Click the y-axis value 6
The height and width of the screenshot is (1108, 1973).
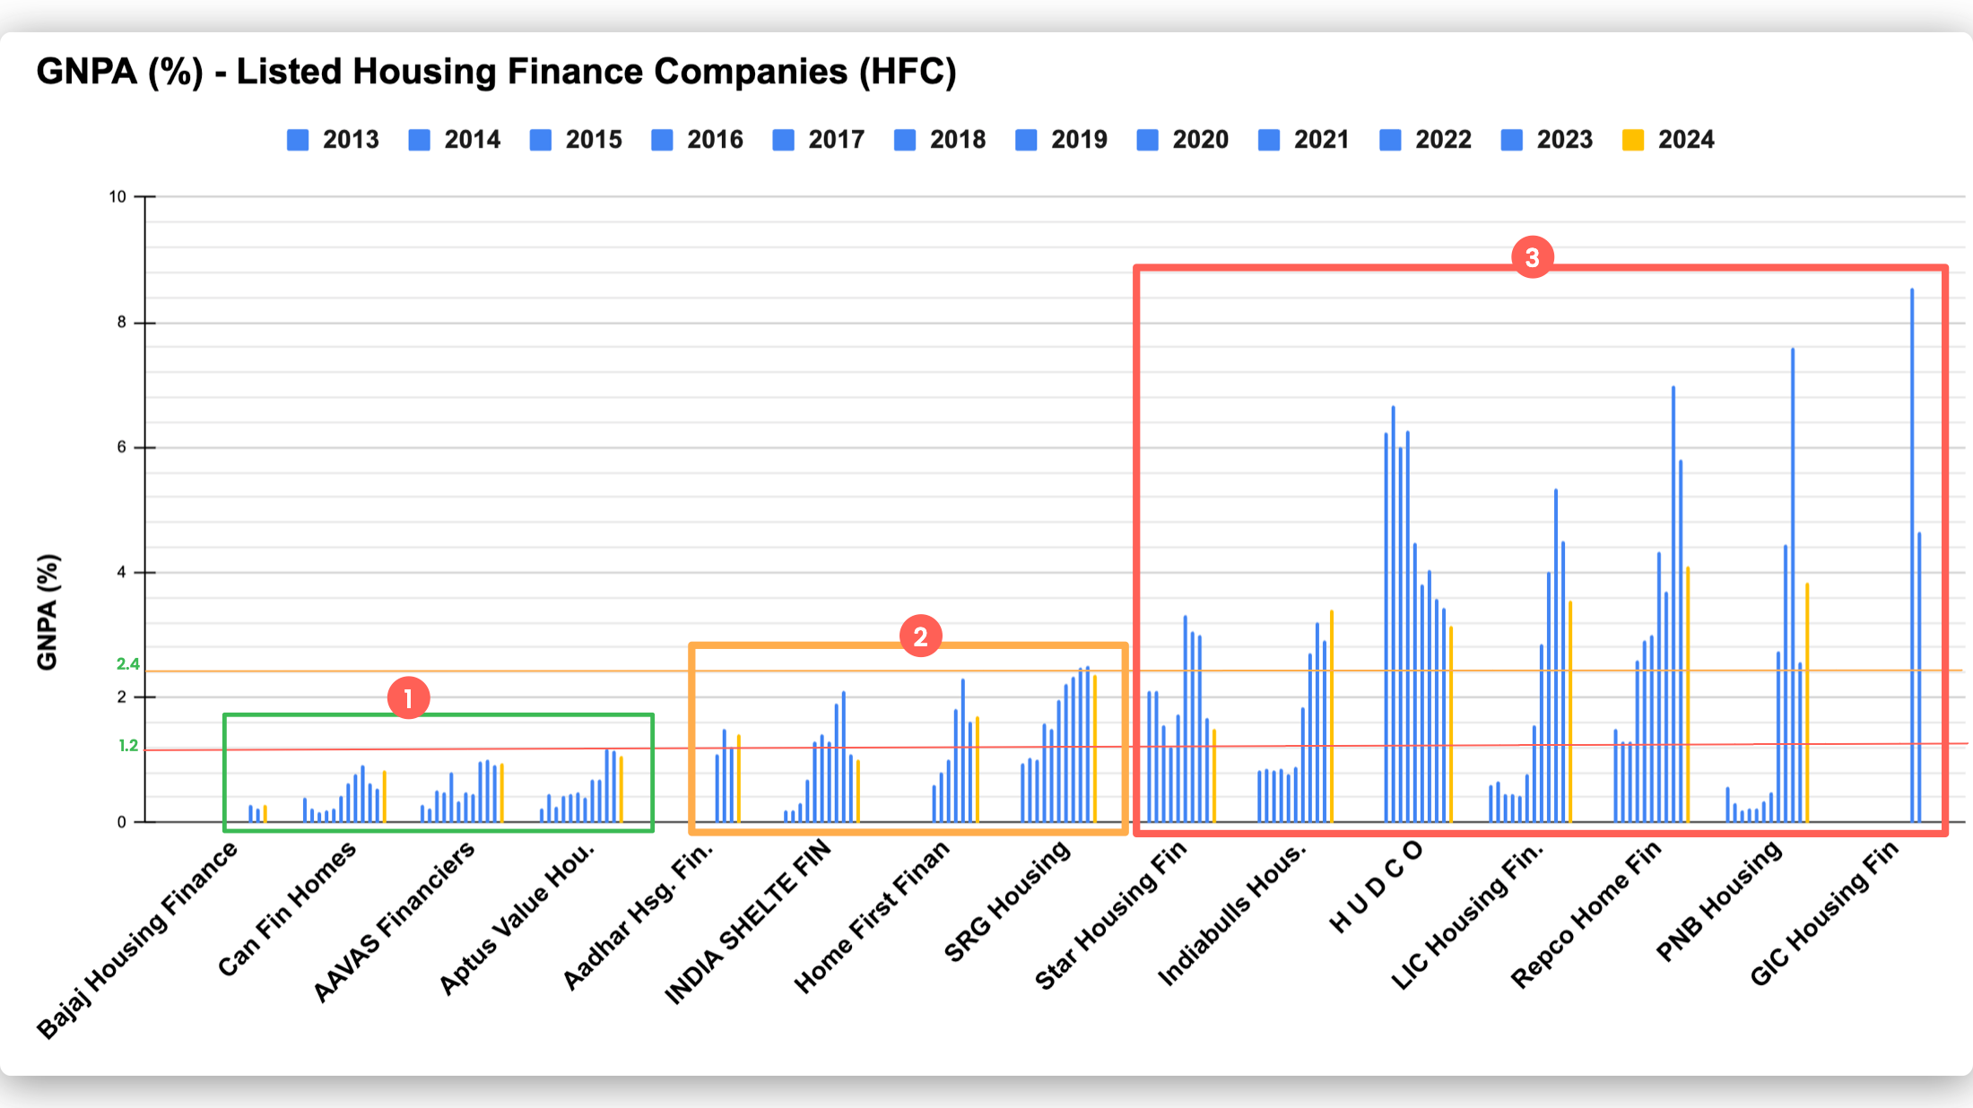[122, 447]
